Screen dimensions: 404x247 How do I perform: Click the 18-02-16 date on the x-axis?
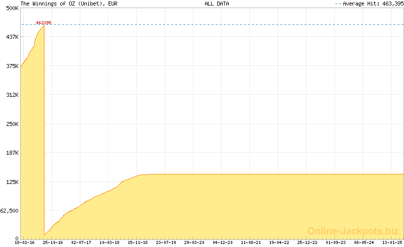(x=25, y=242)
